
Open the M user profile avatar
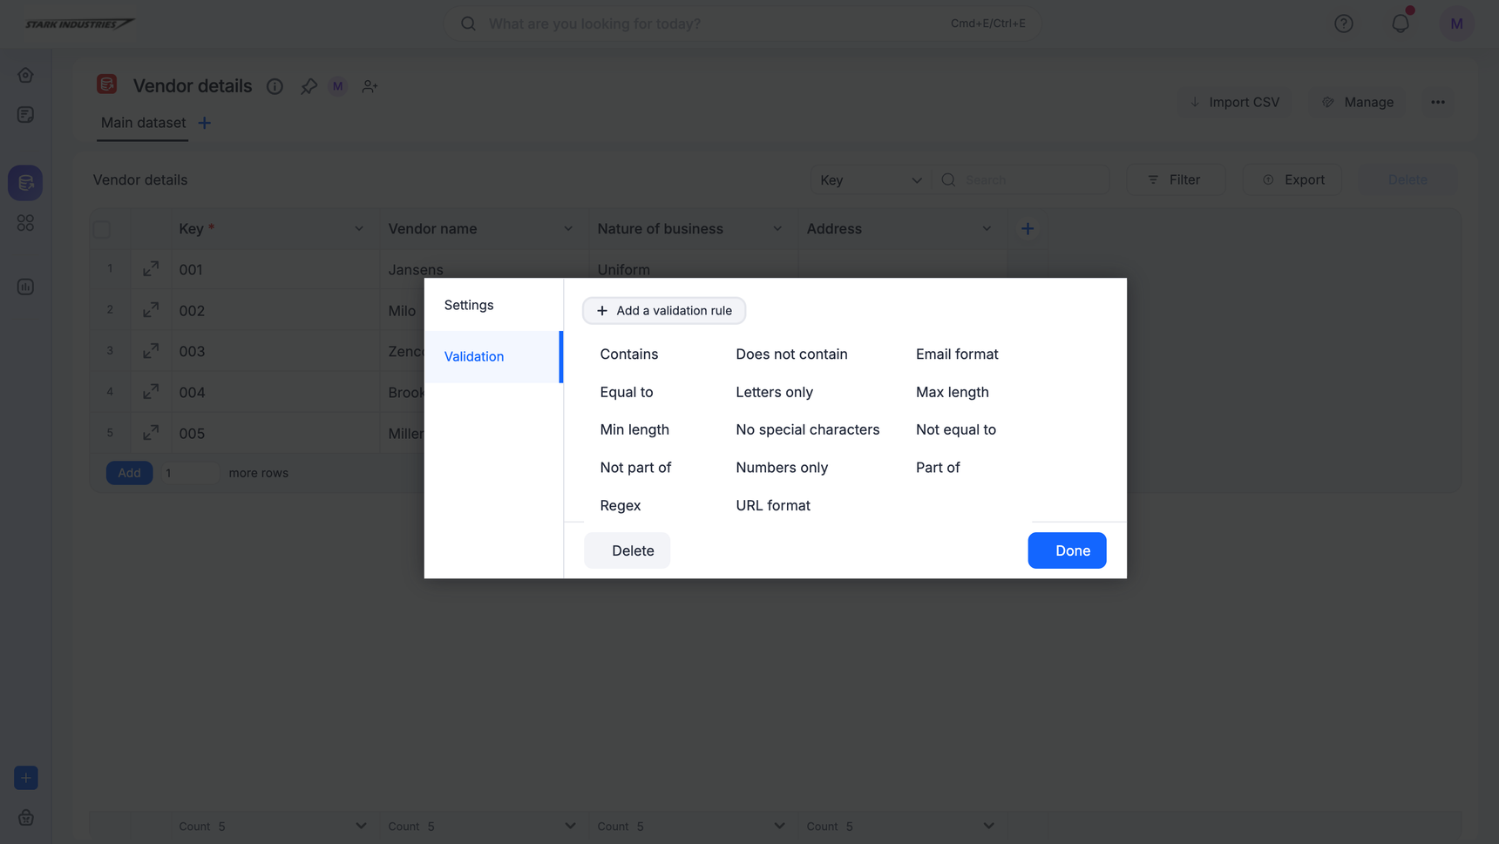click(1456, 24)
